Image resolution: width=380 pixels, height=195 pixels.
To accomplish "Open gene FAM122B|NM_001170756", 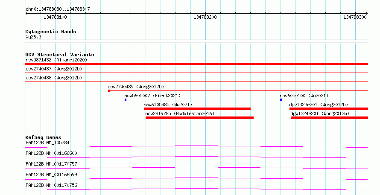I will (x=51, y=185).
